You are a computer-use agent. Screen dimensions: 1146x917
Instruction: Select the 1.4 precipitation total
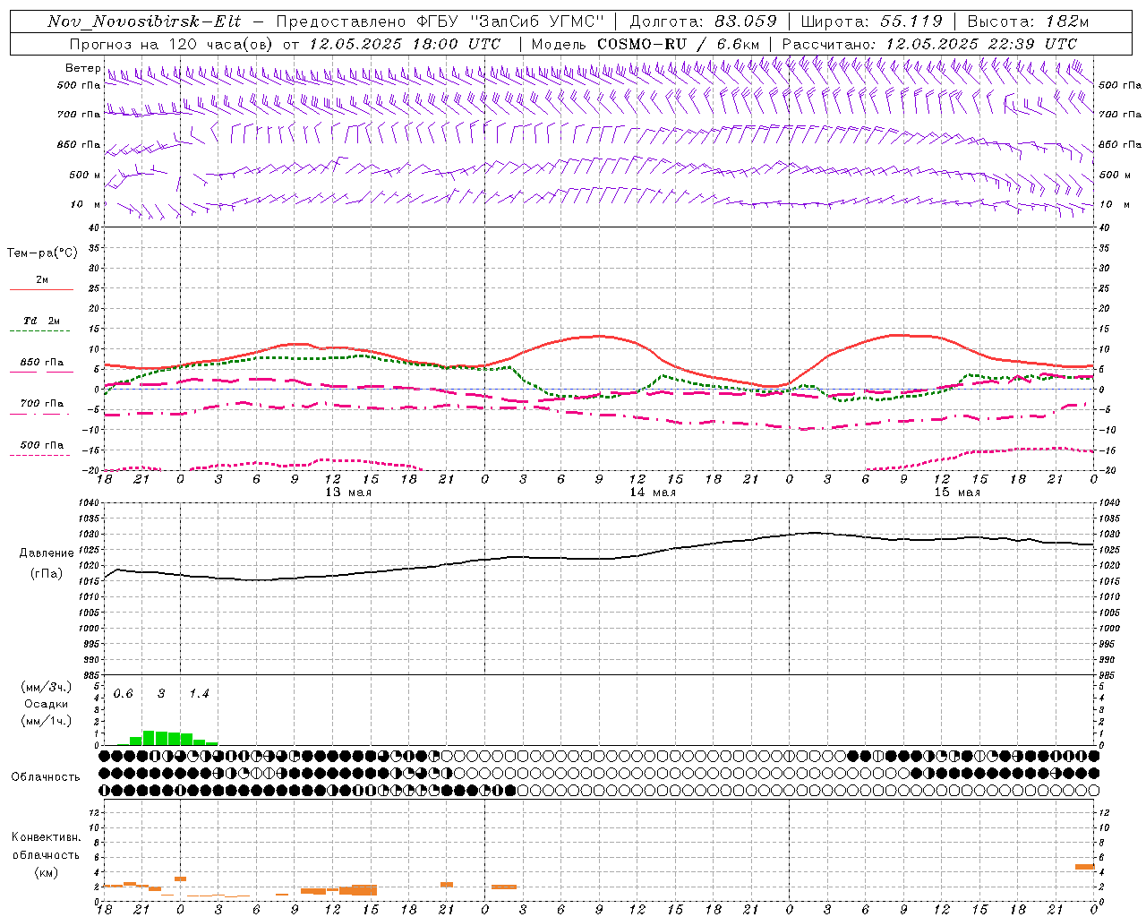coord(199,694)
